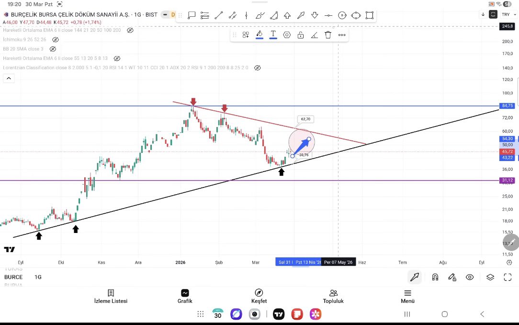Open the text color picker
This screenshot has height=325, width=519.
[x=273, y=35]
